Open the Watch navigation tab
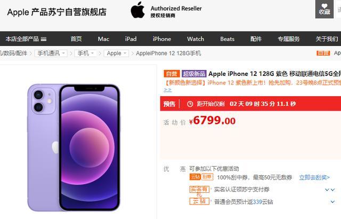This screenshot has height=219, width=341. (x=196, y=39)
